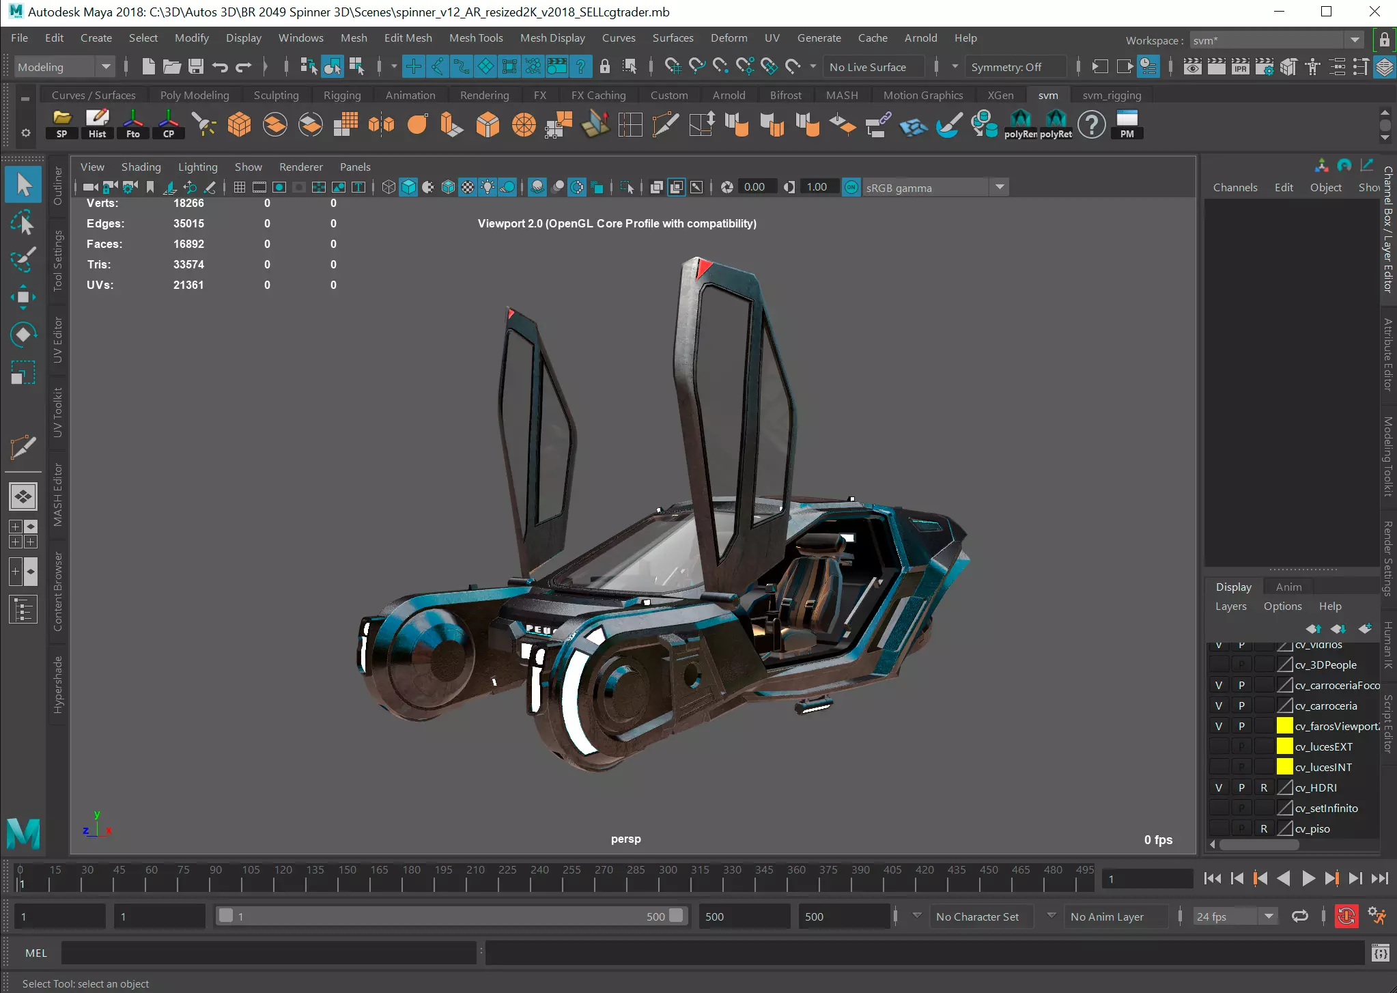Go to start of playback range
Image resolution: width=1397 pixels, height=993 pixels.
tap(1213, 879)
